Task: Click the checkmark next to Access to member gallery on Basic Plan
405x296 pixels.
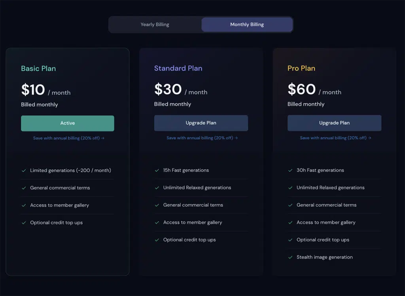Action: [24, 205]
